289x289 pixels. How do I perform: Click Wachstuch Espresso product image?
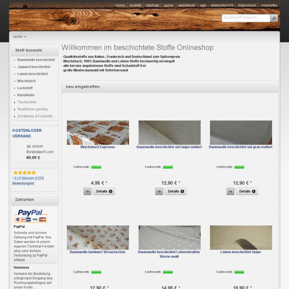coord(98,132)
